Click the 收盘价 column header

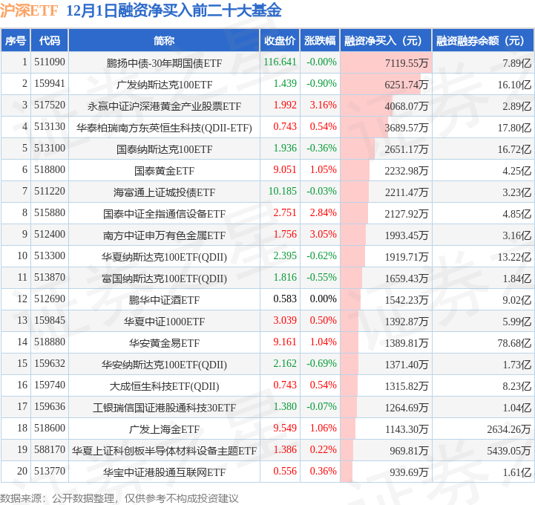tap(280, 41)
